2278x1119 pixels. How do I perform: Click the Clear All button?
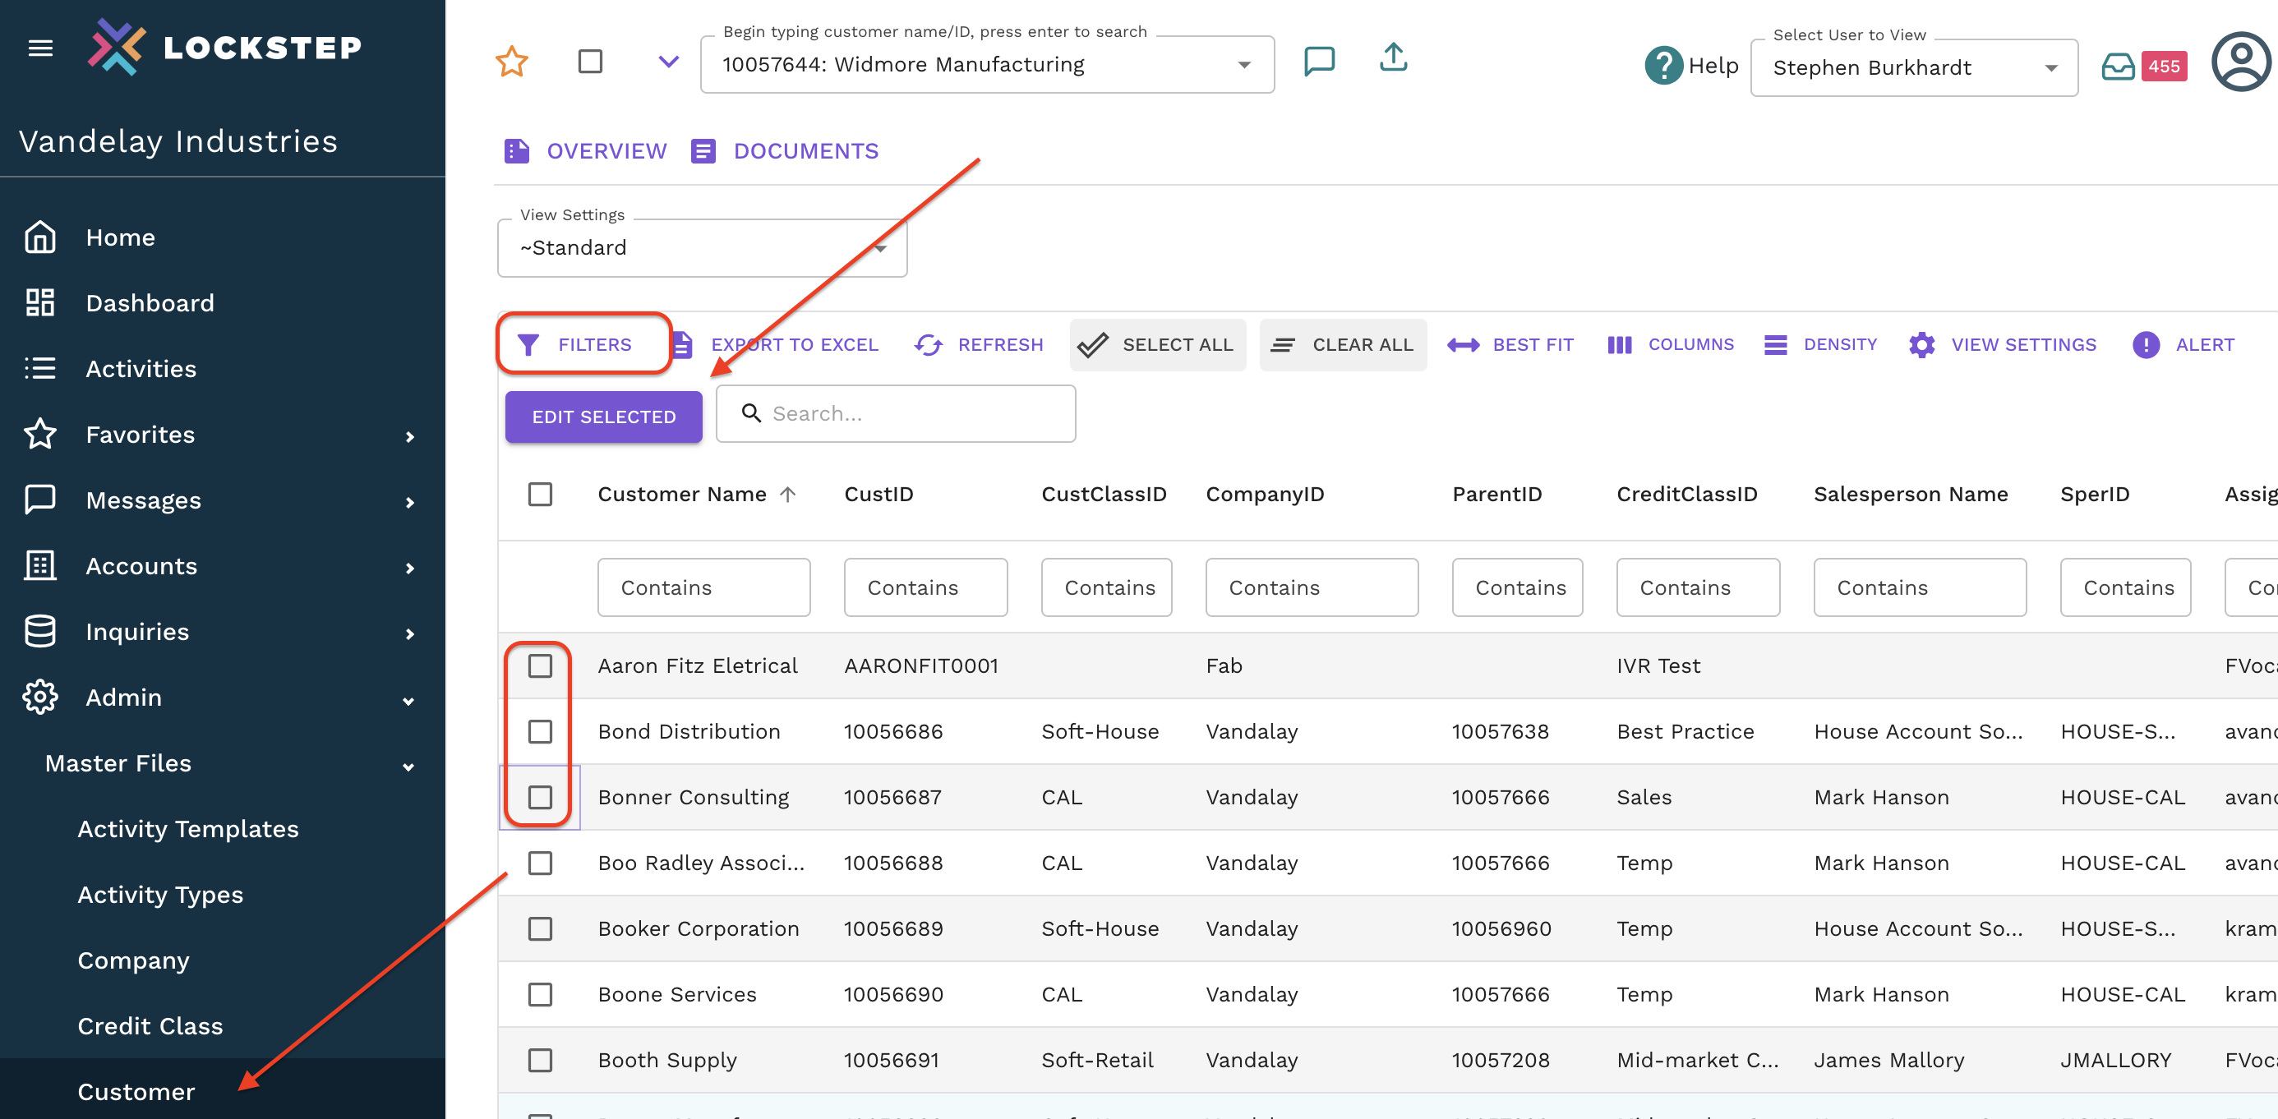[x=1343, y=345]
